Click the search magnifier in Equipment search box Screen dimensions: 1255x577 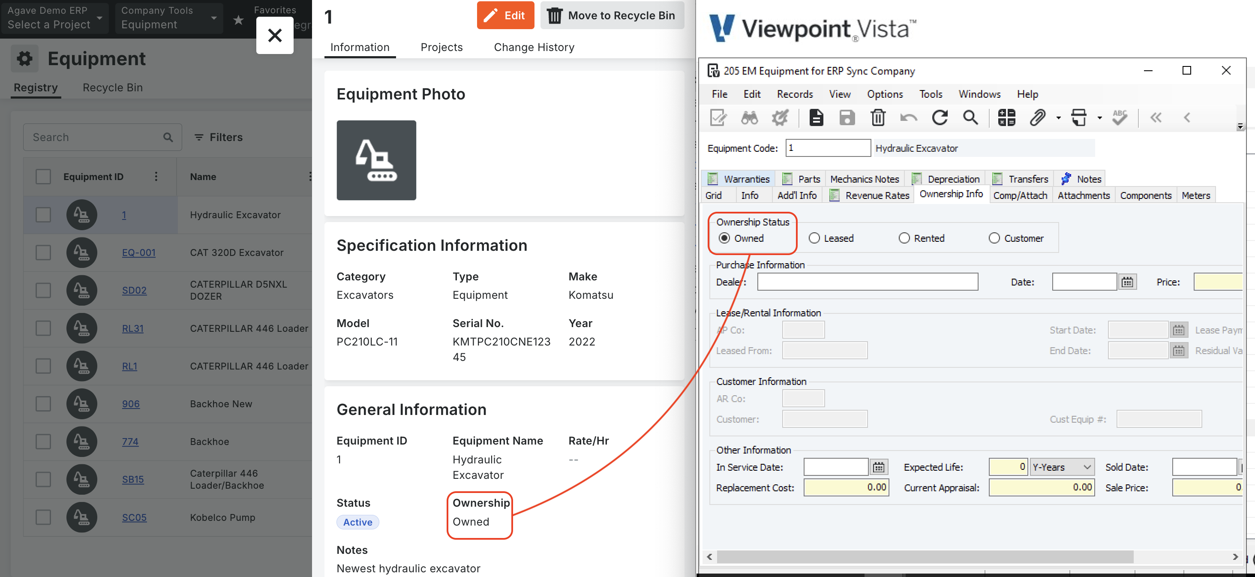(168, 138)
